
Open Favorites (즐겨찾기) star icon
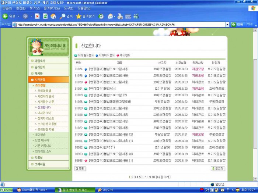click(79, 16)
